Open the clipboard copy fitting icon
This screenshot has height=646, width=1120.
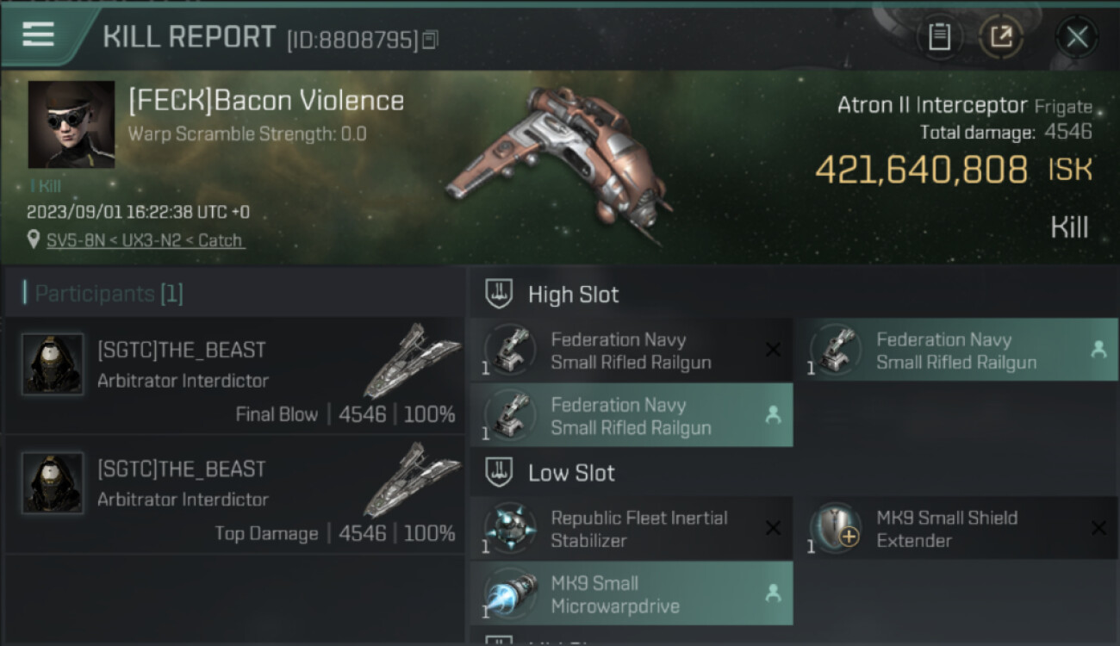click(939, 36)
